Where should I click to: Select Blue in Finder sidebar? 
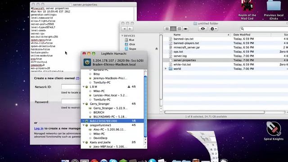(131, 40)
